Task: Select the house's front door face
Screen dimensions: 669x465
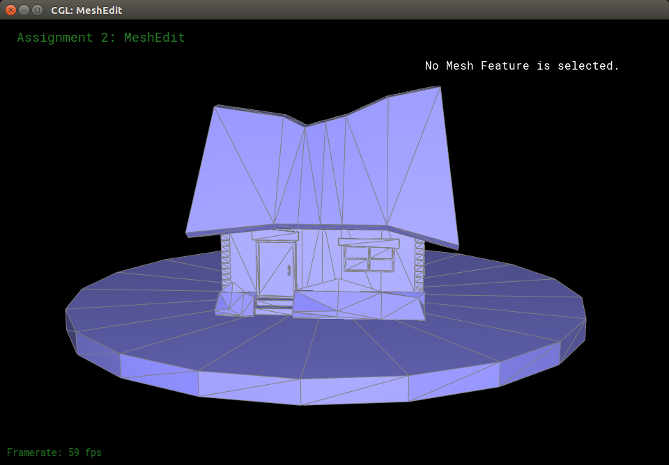Action: coord(274,268)
